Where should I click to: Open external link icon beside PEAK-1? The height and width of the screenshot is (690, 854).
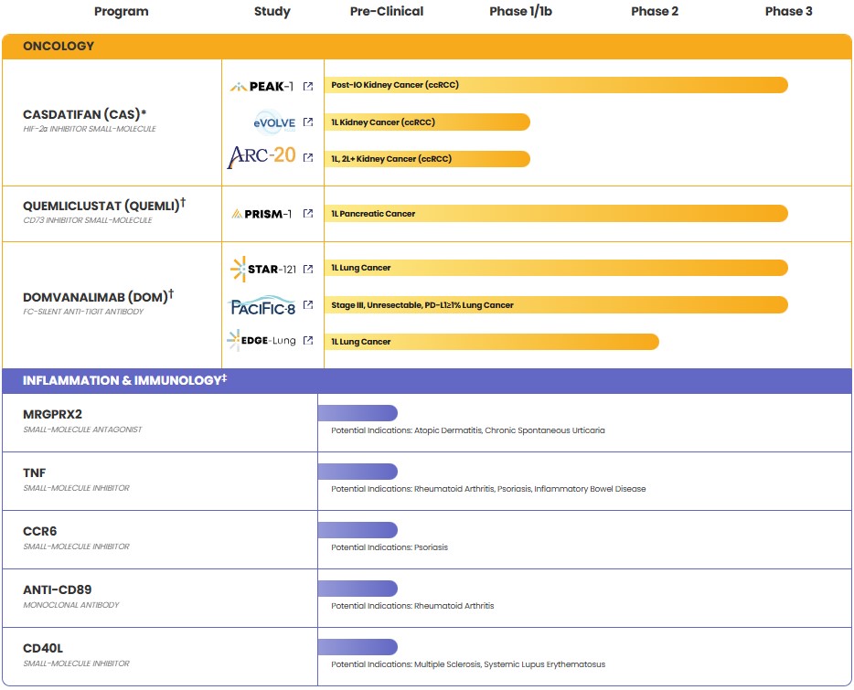coord(308,86)
